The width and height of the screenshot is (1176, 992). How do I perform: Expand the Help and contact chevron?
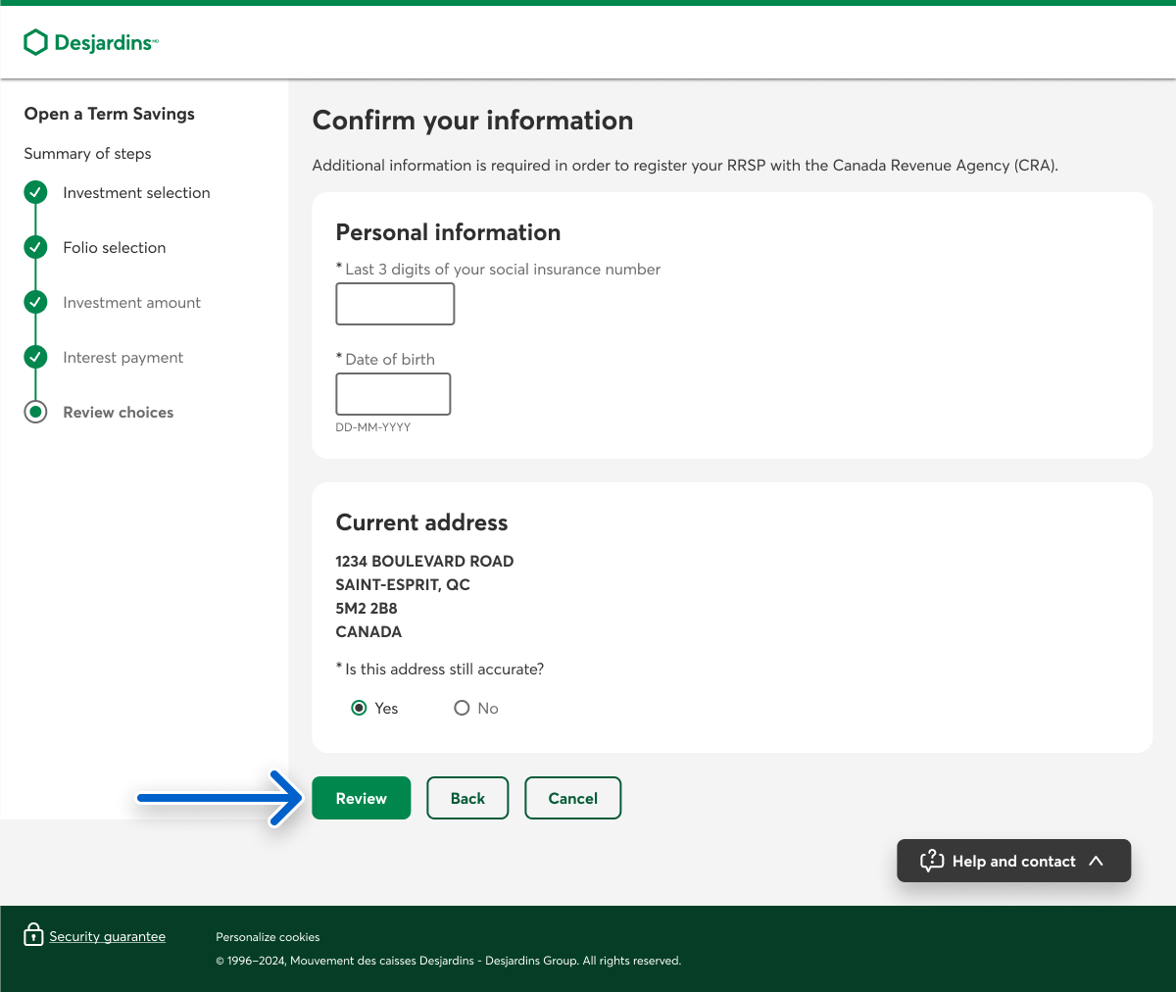click(x=1097, y=861)
